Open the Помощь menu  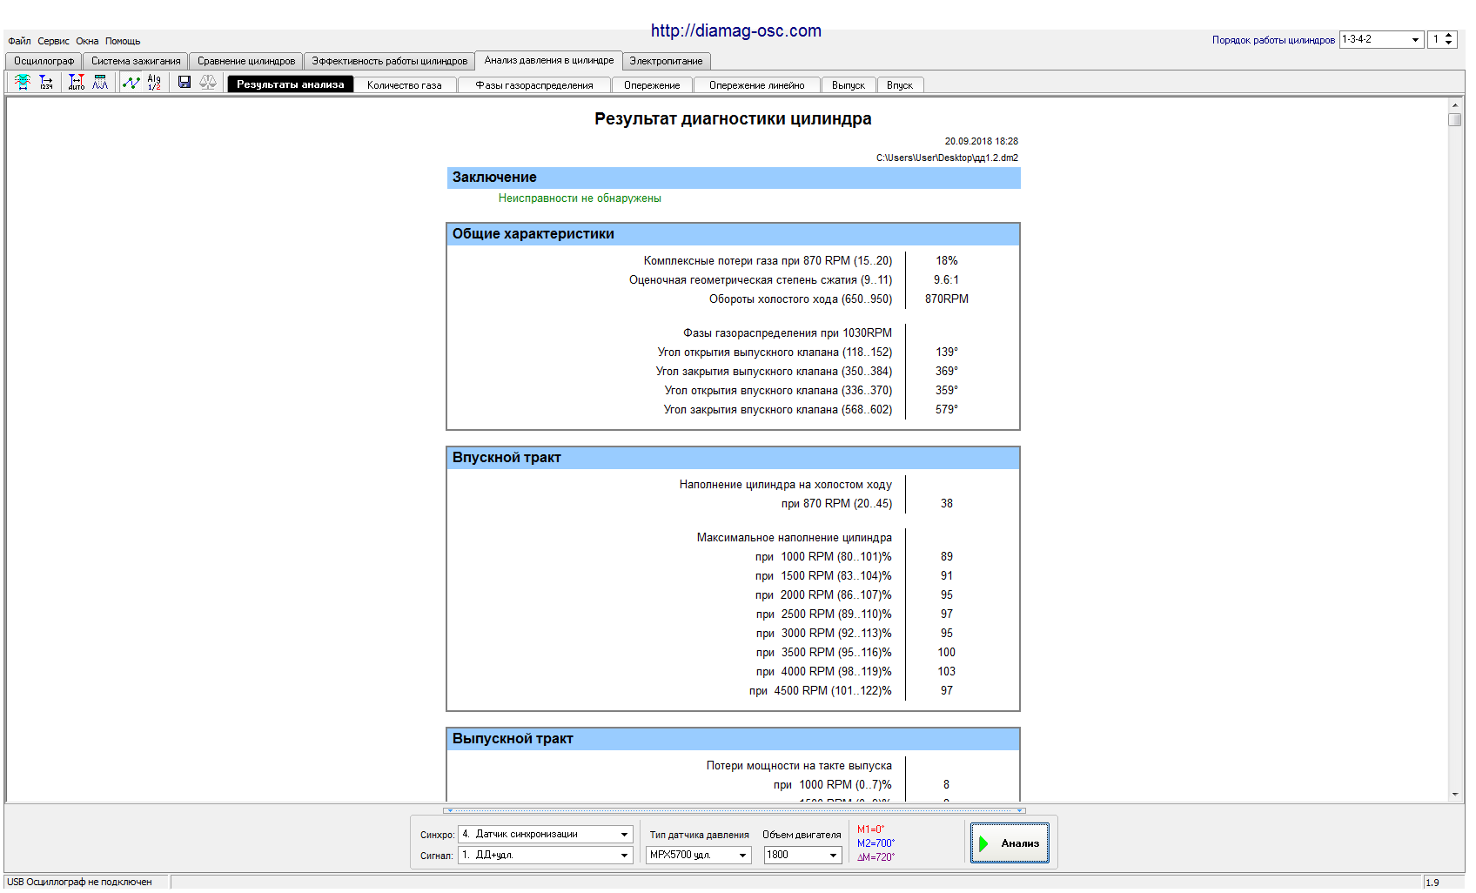click(x=123, y=41)
